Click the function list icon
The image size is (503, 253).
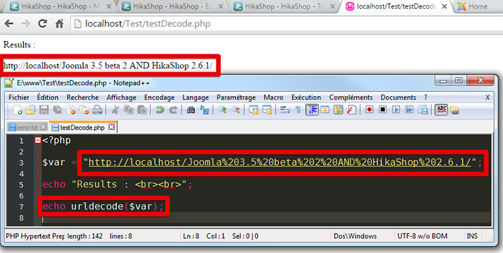(352, 110)
